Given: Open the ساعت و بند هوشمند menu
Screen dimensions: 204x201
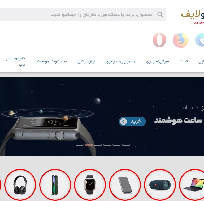Looking at the screenshot, I should [x=51, y=61].
